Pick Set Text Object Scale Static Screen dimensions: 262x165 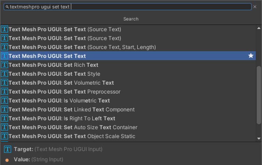point(72,136)
